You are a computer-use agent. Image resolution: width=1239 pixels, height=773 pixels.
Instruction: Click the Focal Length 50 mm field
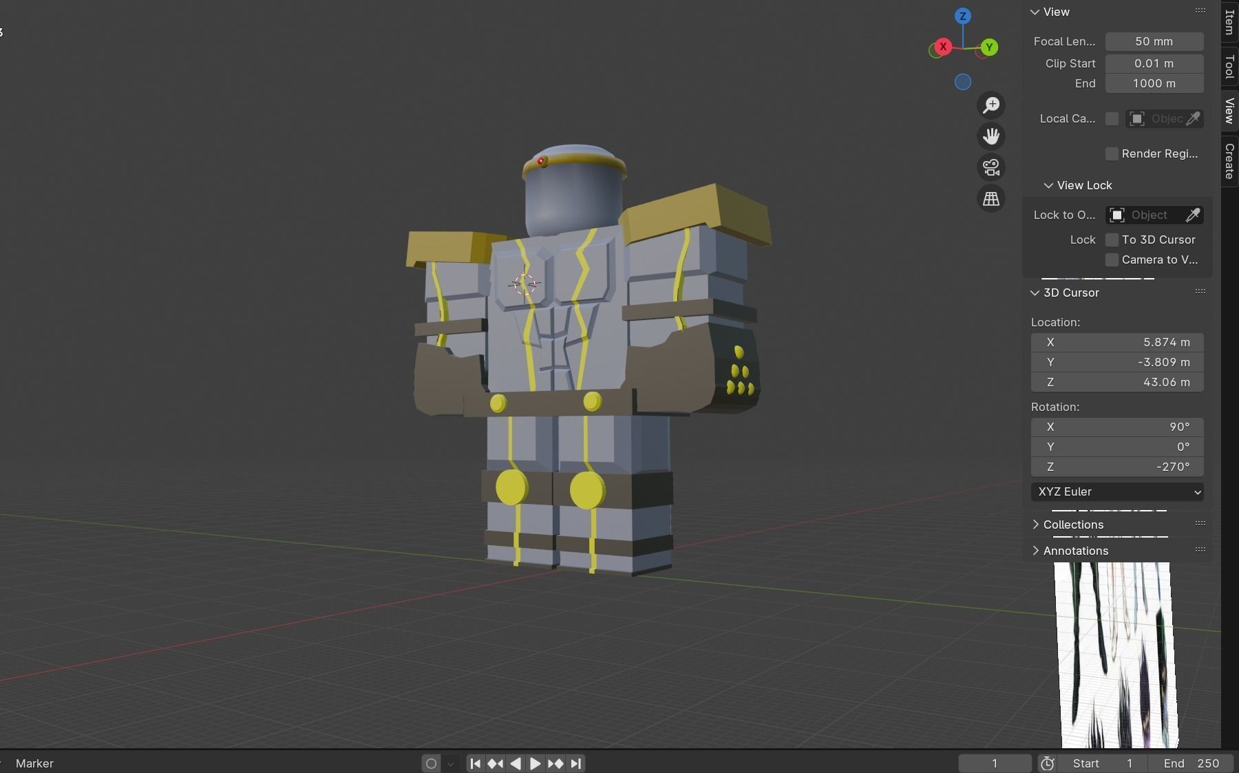[x=1154, y=41]
